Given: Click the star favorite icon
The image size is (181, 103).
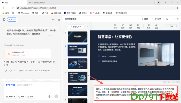Looking at the screenshot, I should click(x=59, y=19).
